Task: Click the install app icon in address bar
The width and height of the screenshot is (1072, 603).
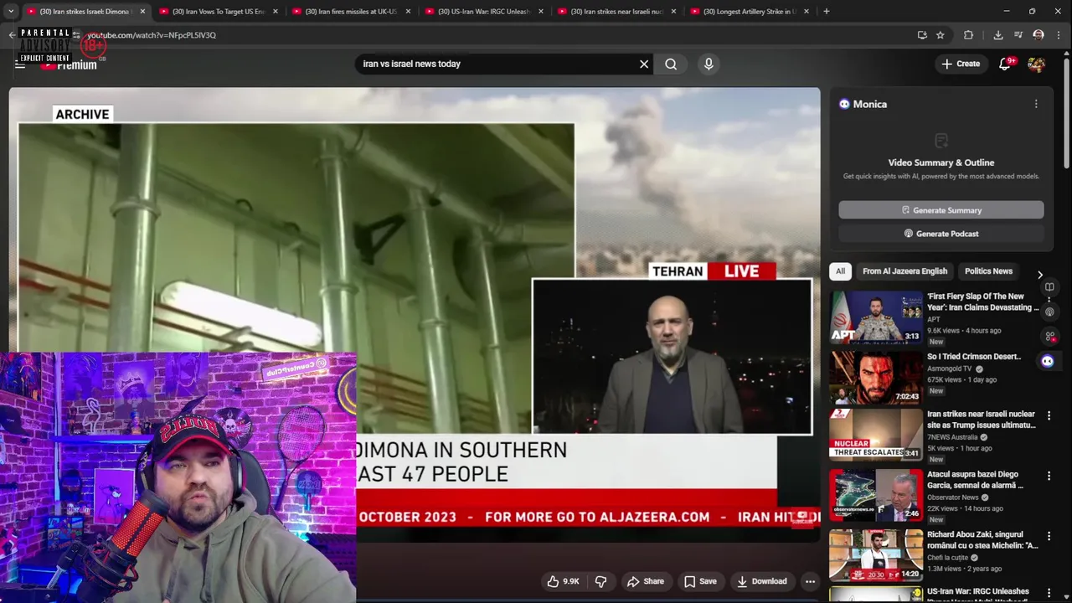Action: point(922,35)
